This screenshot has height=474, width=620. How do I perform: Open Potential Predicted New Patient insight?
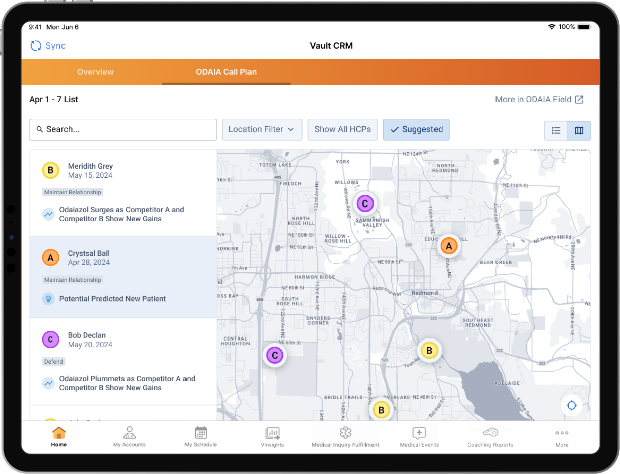click(x=112, y=299)
